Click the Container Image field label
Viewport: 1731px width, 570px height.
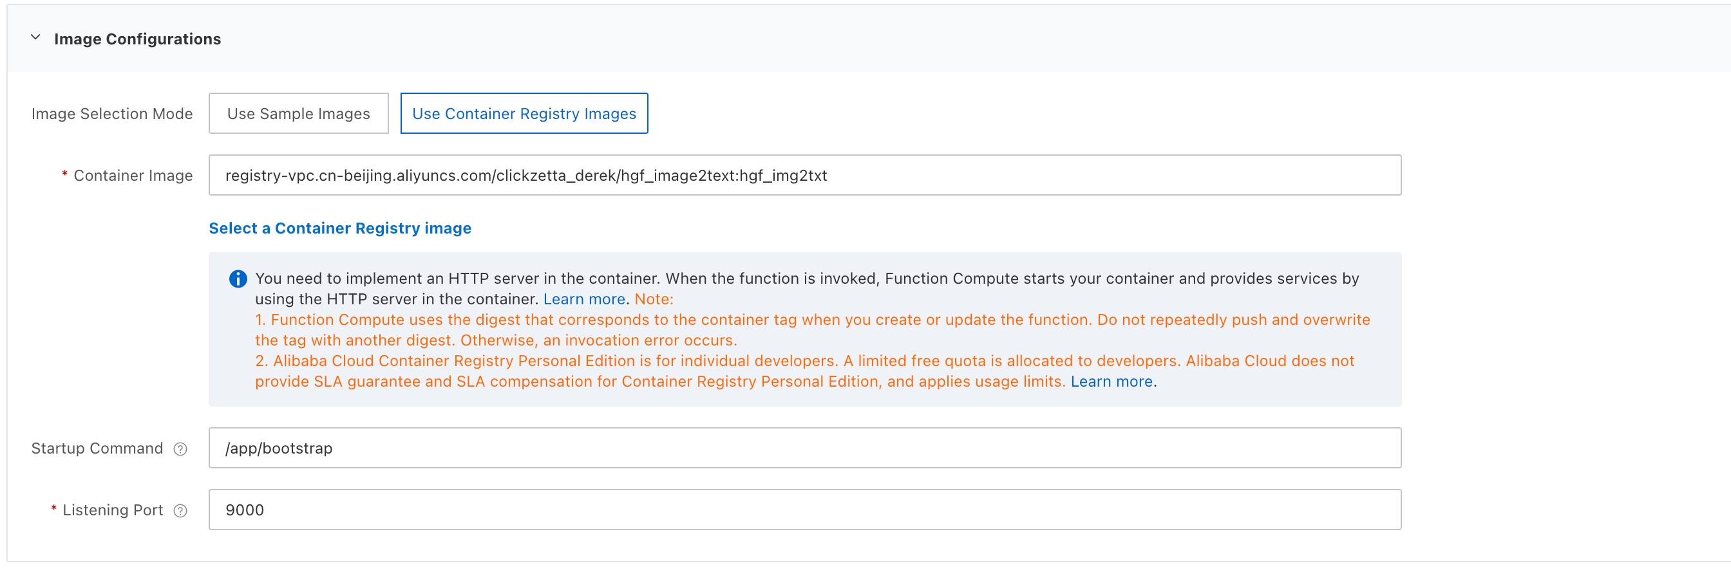133,175
